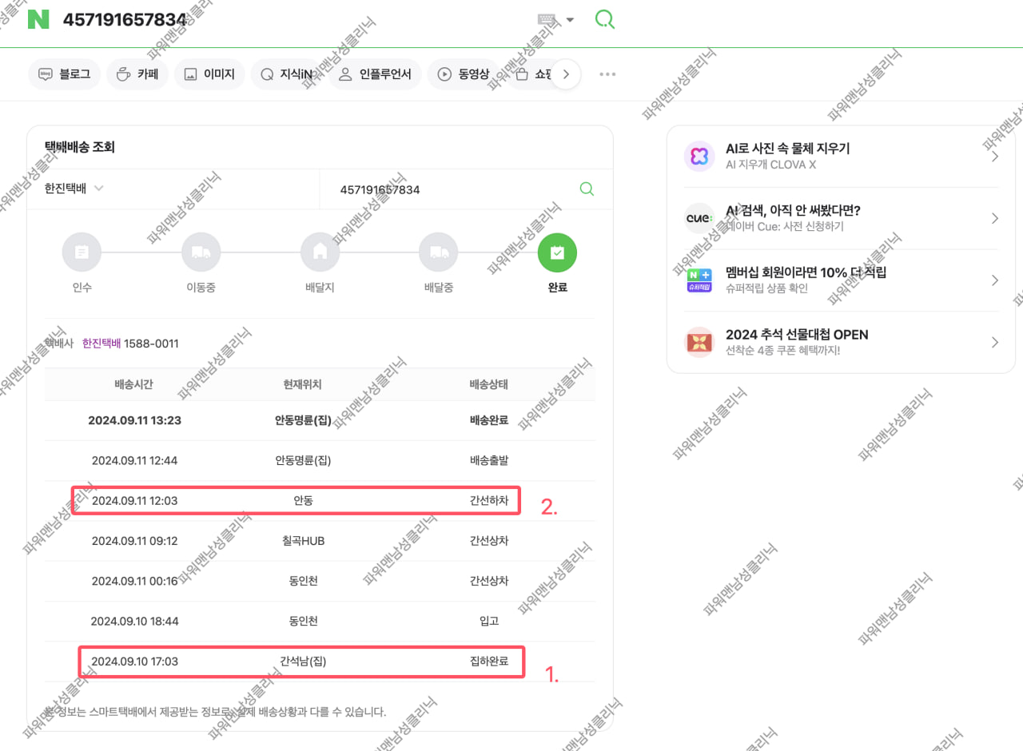Image resolution: width=1023 pixels, height=751 pixels.
Task: Click the green search magnifier in header
Action: [x=605, y=19]
